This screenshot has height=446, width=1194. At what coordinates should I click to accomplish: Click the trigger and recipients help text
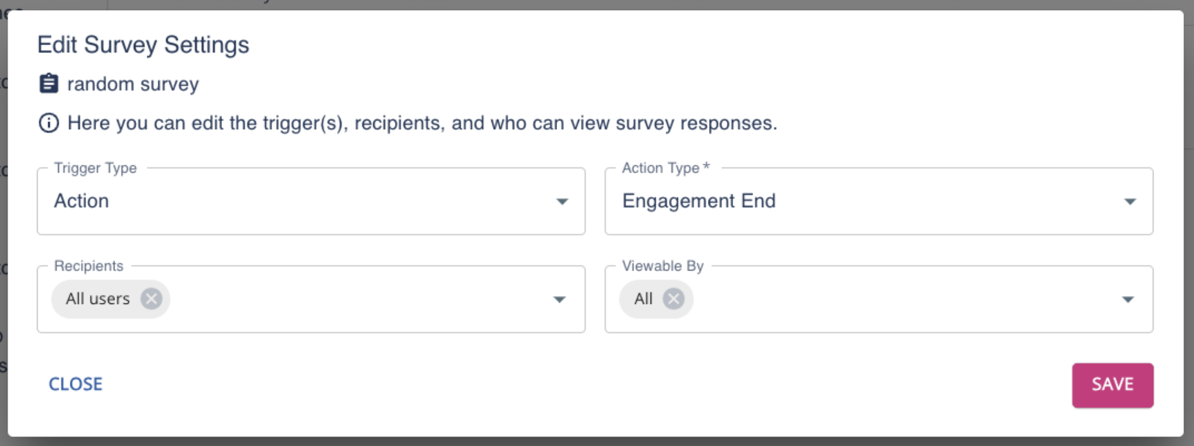click(x=422, y=123)
